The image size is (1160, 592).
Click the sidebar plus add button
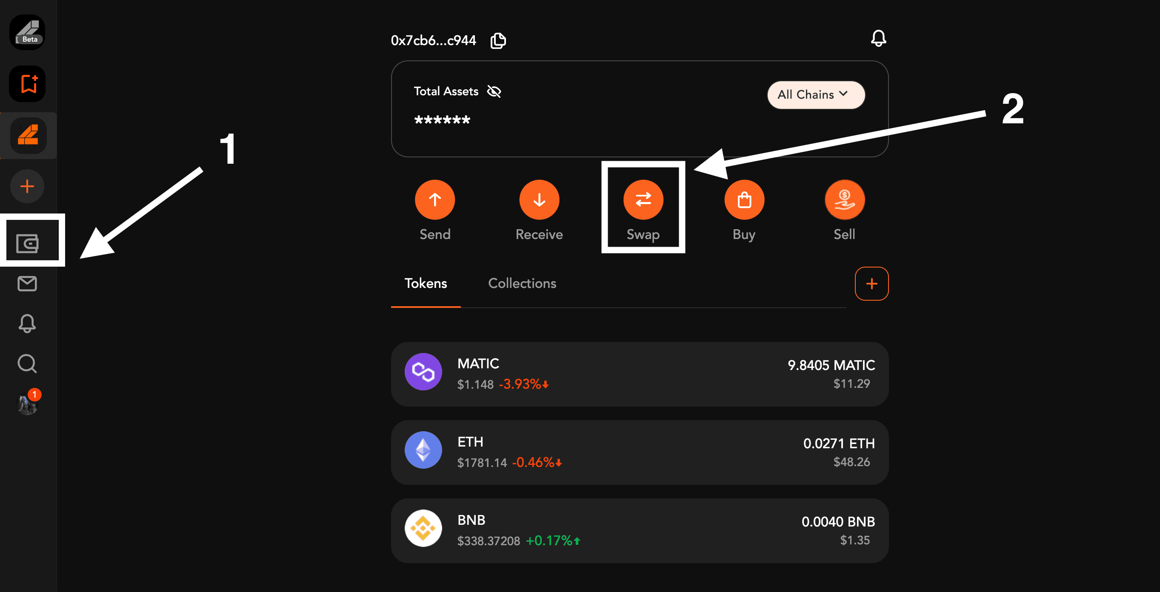click(x=27, y=186)
